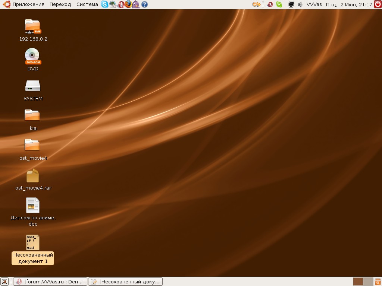This screenshot has width=382, height=286.
Task: Open the Система menu
Action: click(87, 4)
